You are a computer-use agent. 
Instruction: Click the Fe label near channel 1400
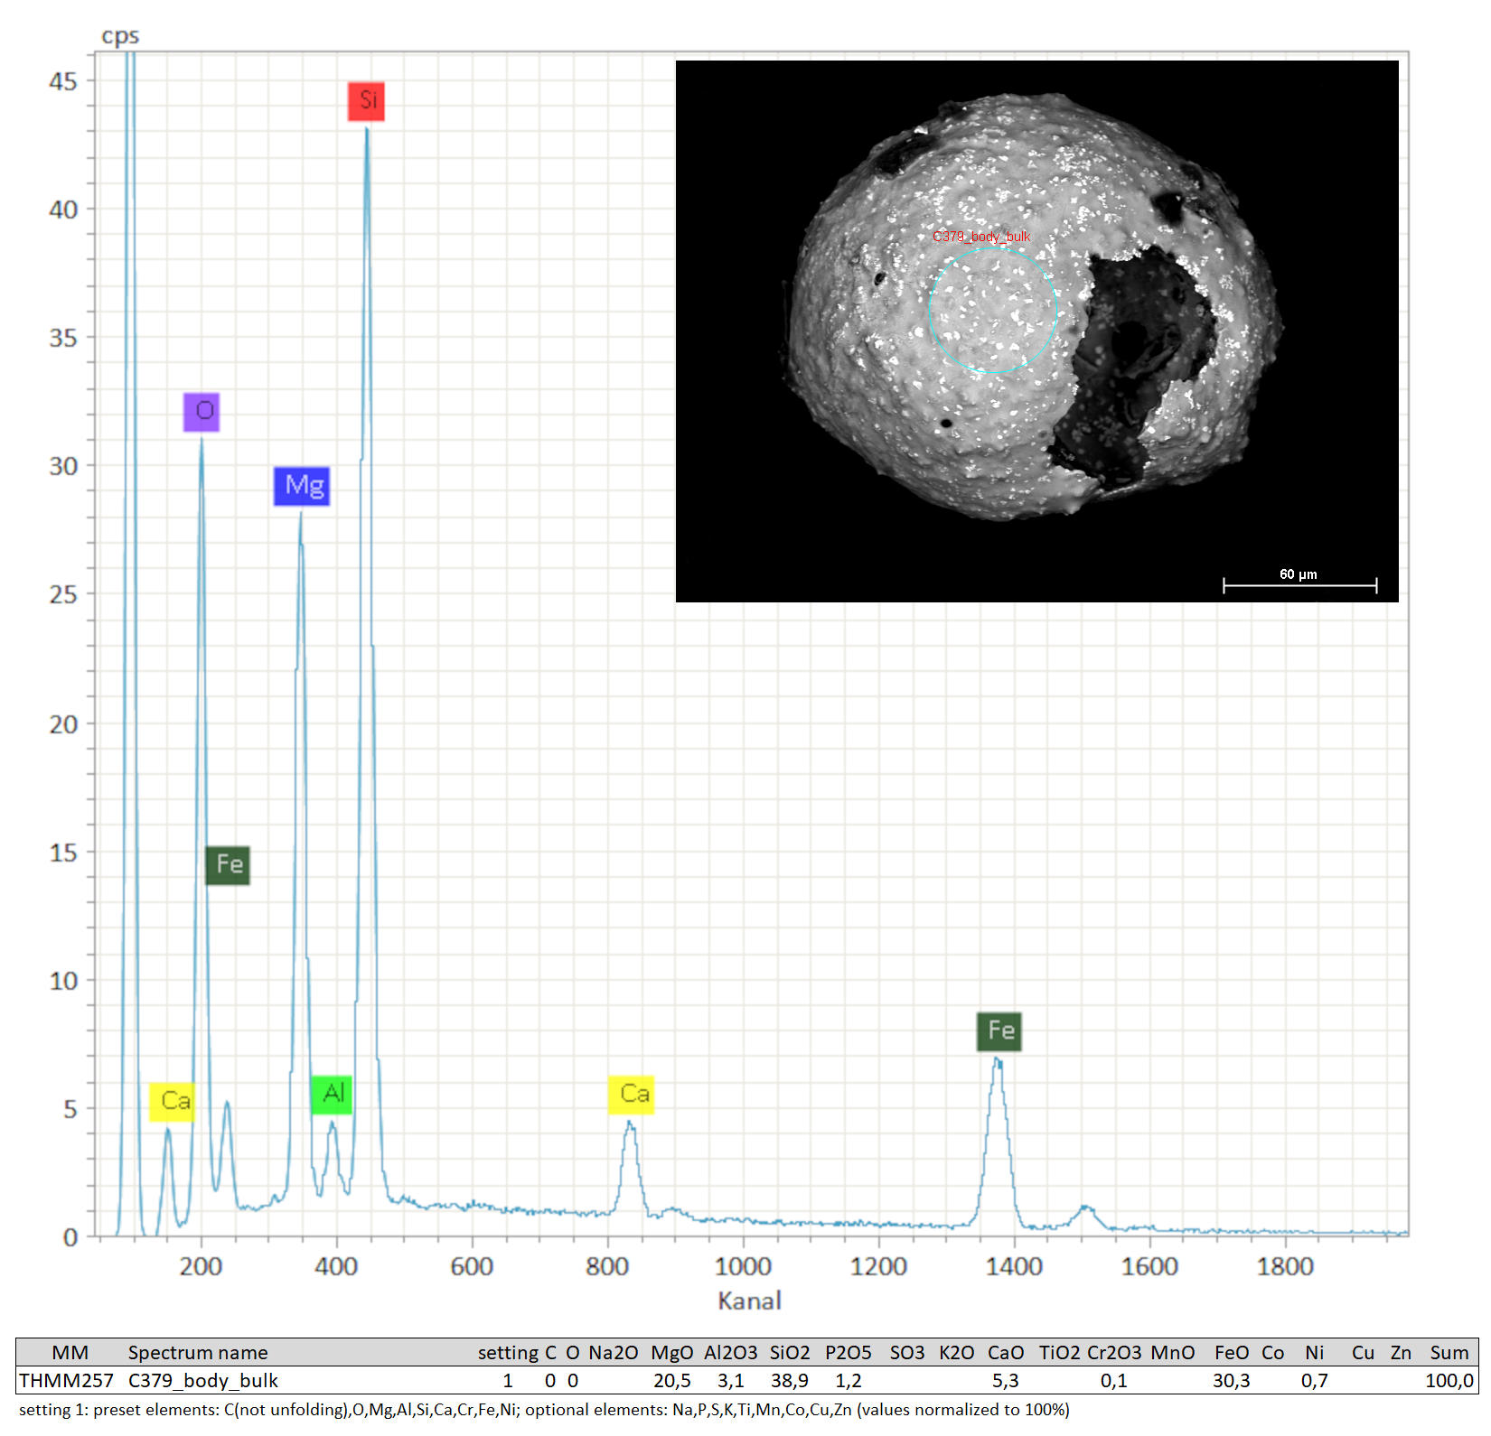tap(999, 1031)
